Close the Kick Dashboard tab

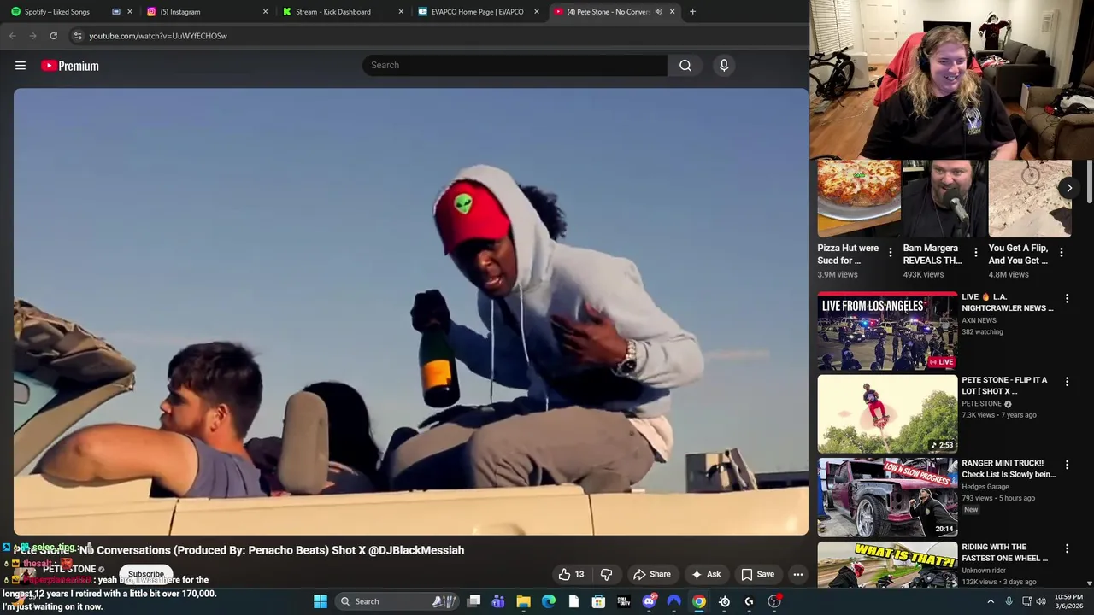[x=401, y=12]
